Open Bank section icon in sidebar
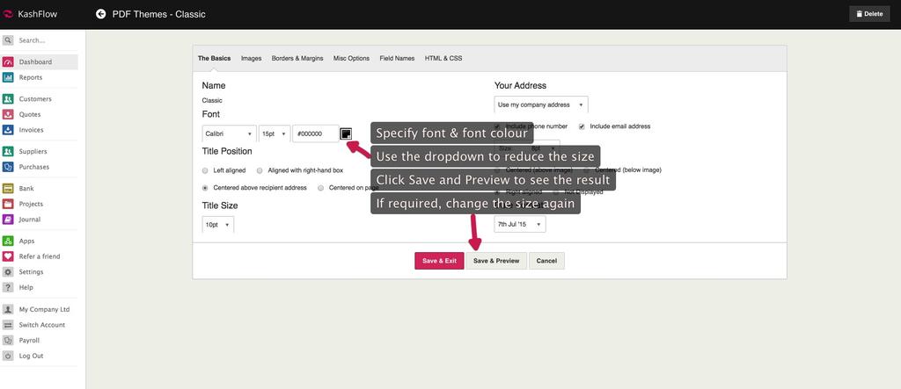 click(8, 189)
